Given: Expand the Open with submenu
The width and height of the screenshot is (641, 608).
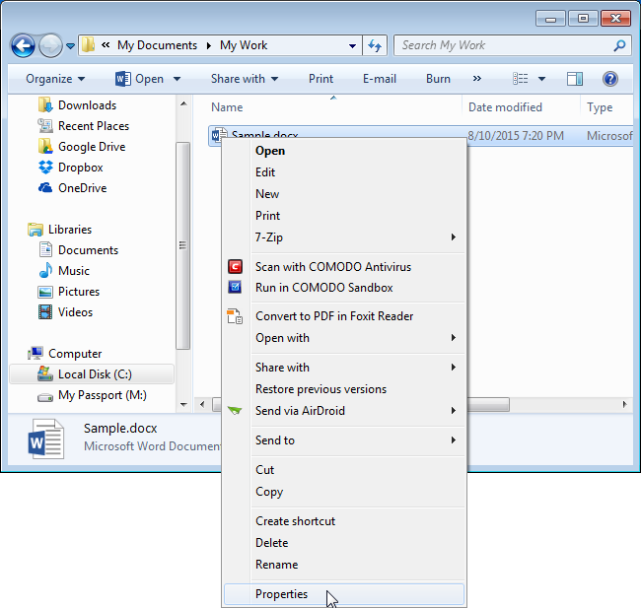Looking at the screenshot, I should pos(343,338).
